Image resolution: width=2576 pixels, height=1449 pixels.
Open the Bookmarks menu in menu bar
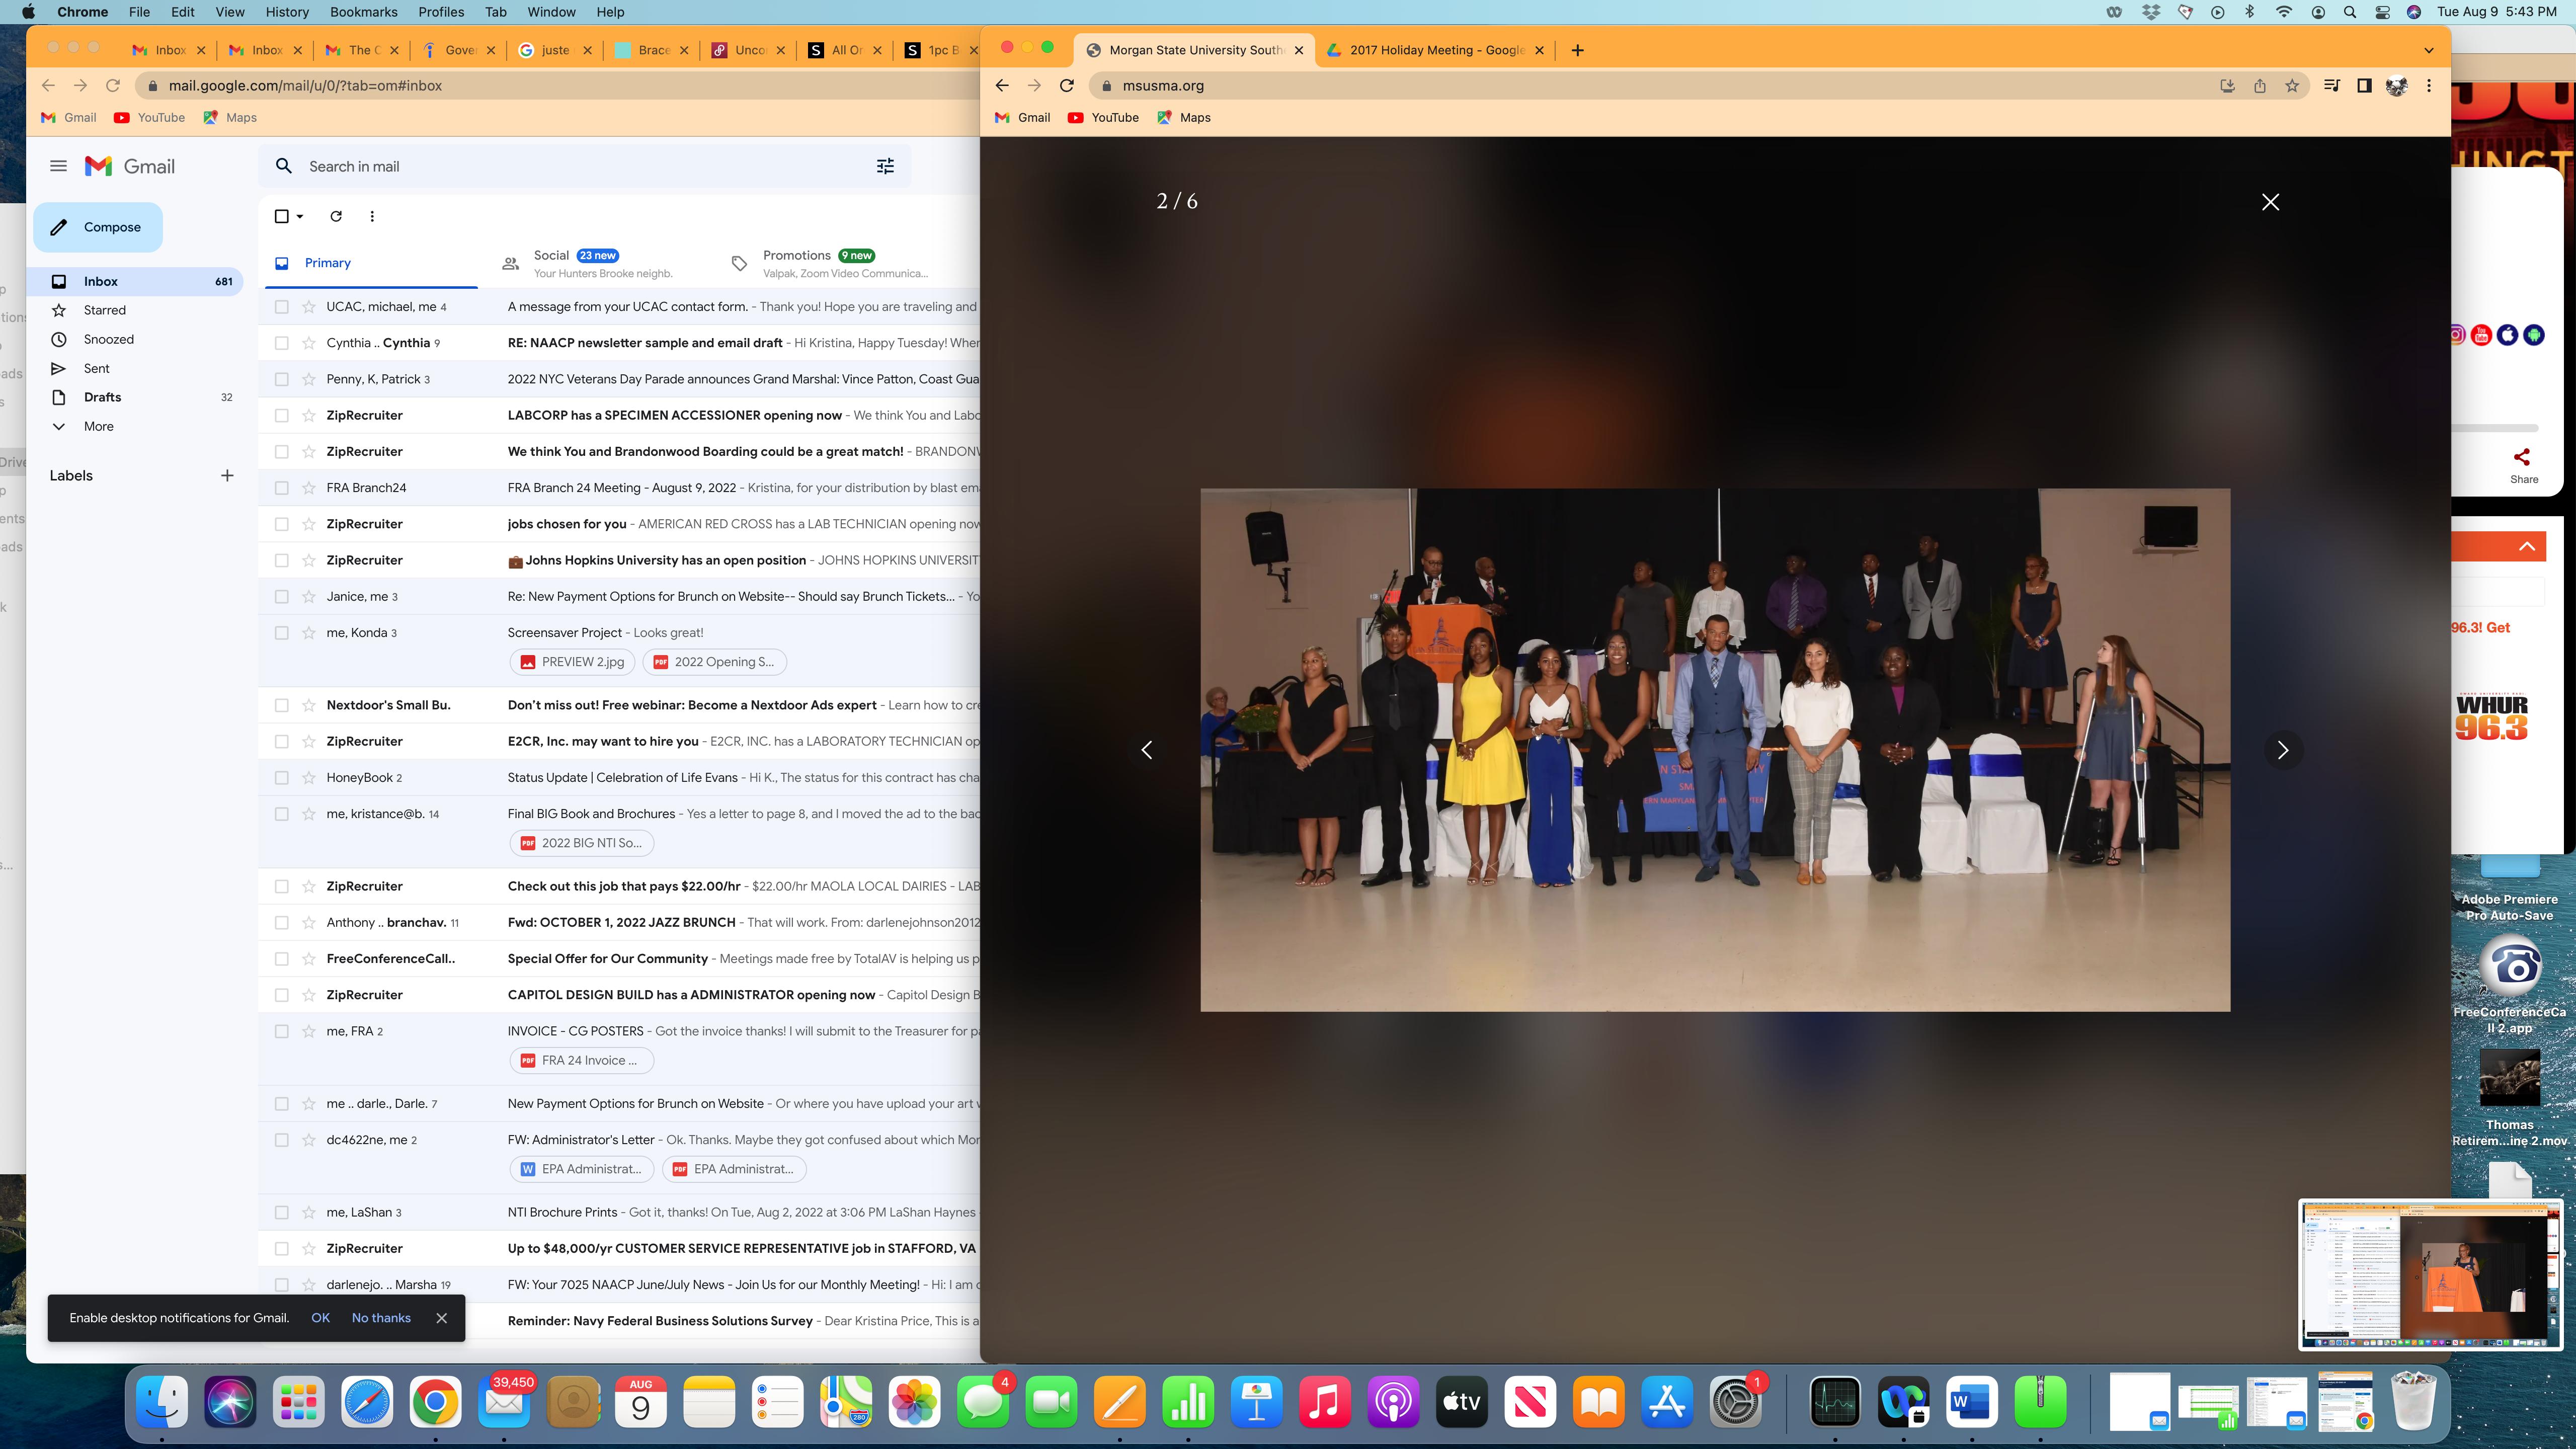363,12
